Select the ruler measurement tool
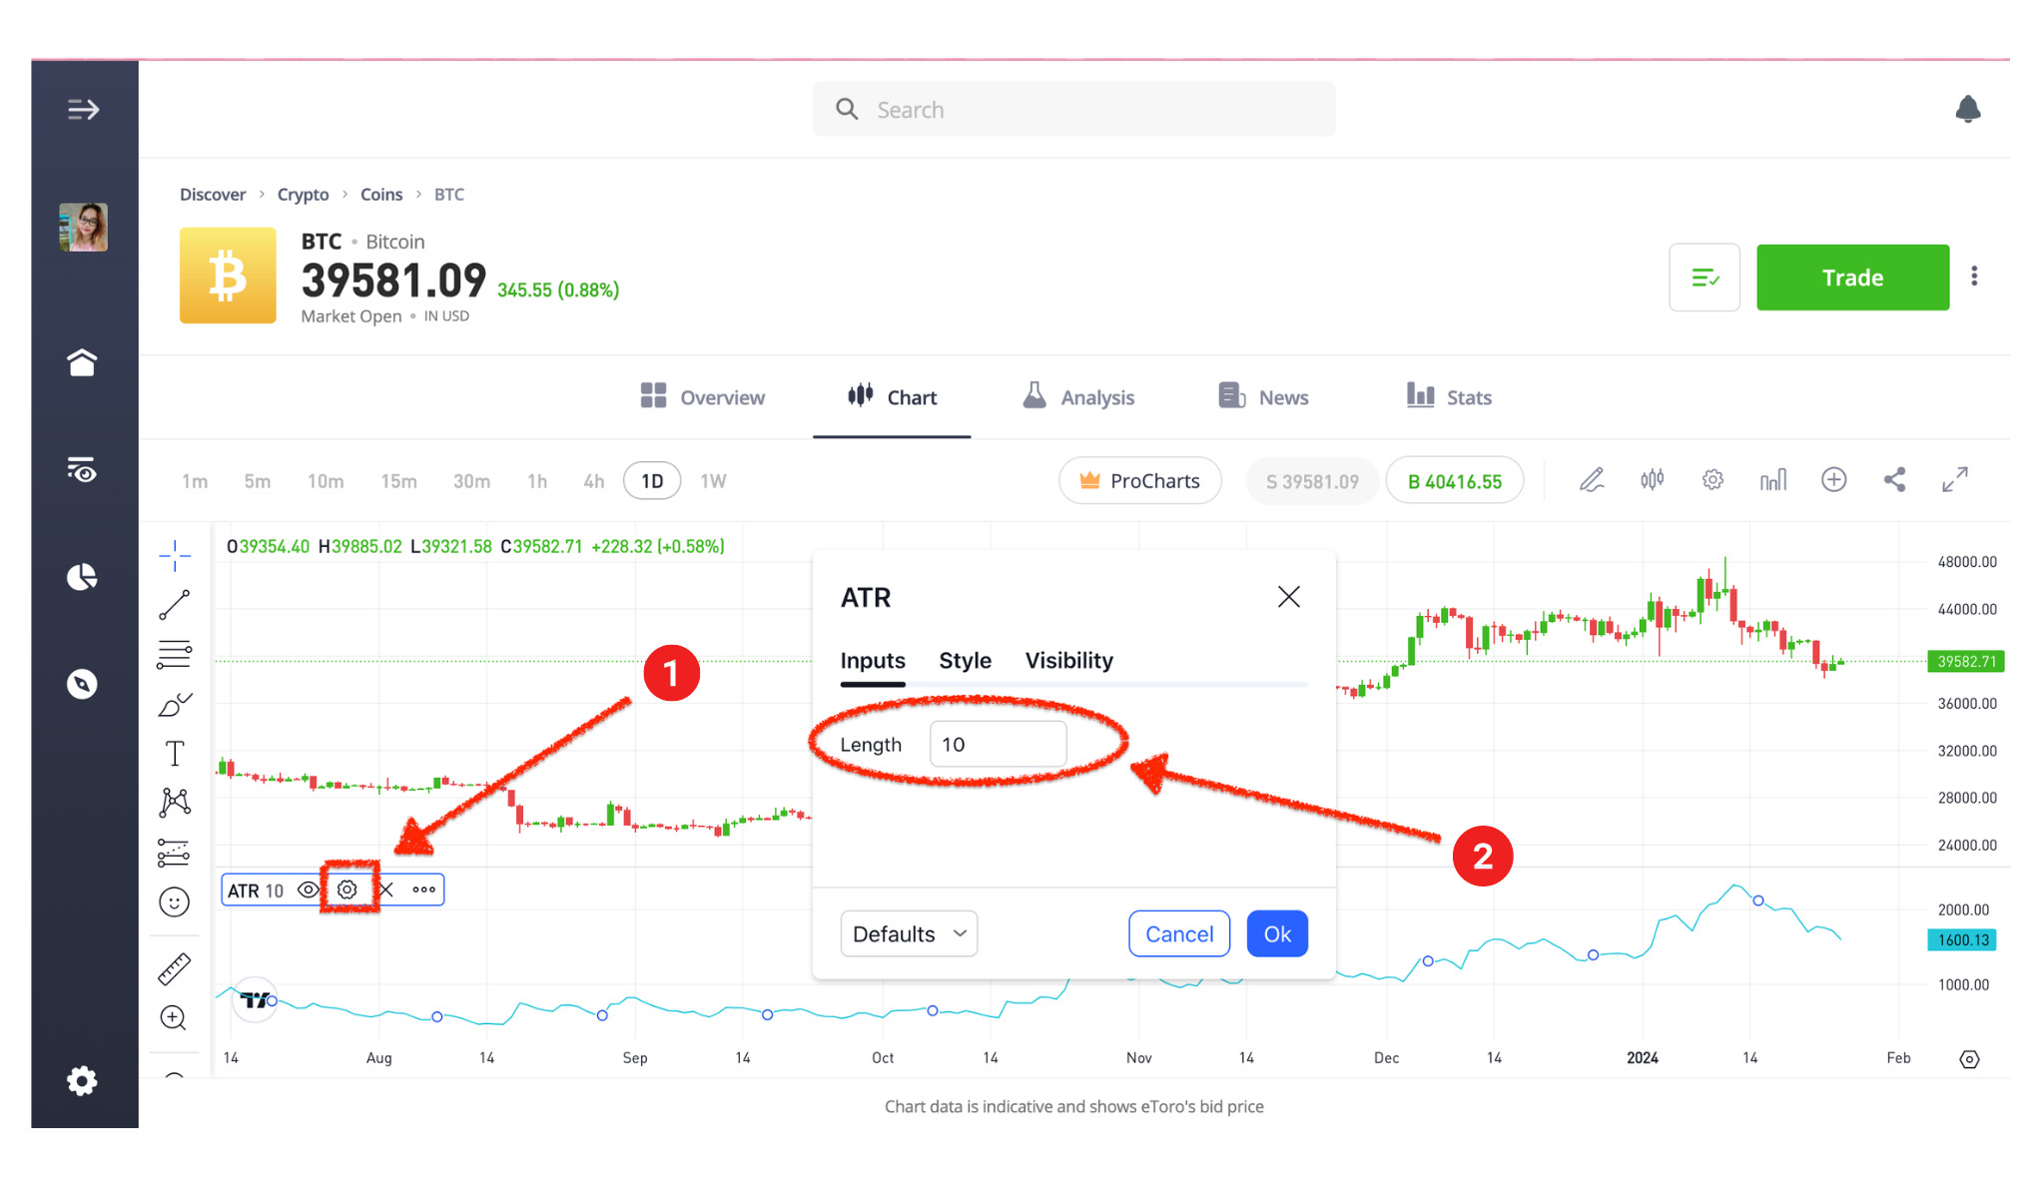This screenshot has height=1186, width=2041. tap(175, 966)
